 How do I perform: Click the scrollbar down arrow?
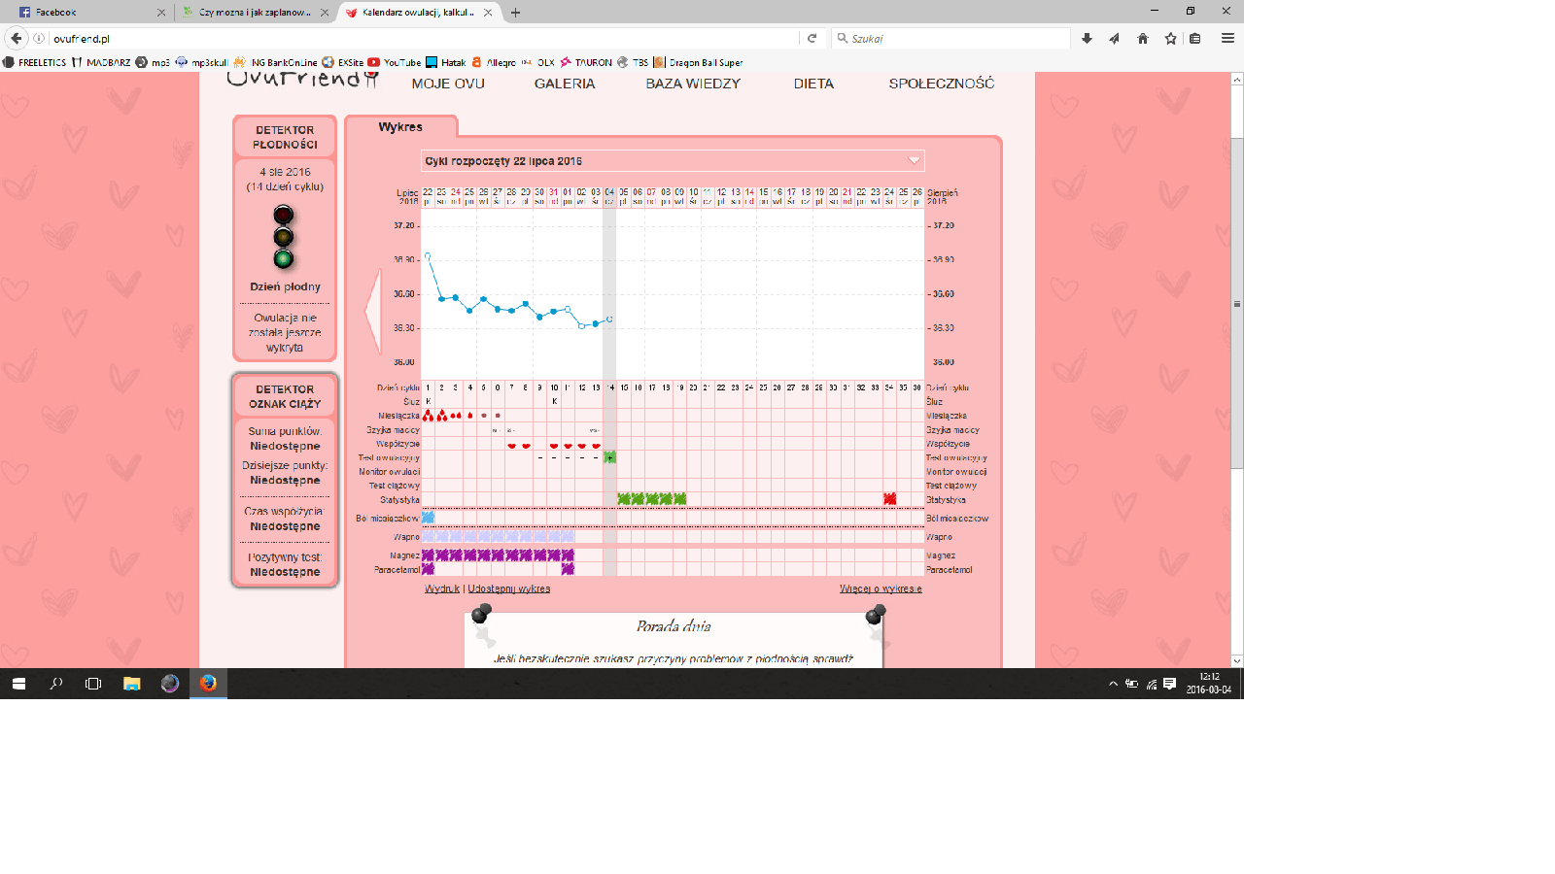click(1237, 660)
